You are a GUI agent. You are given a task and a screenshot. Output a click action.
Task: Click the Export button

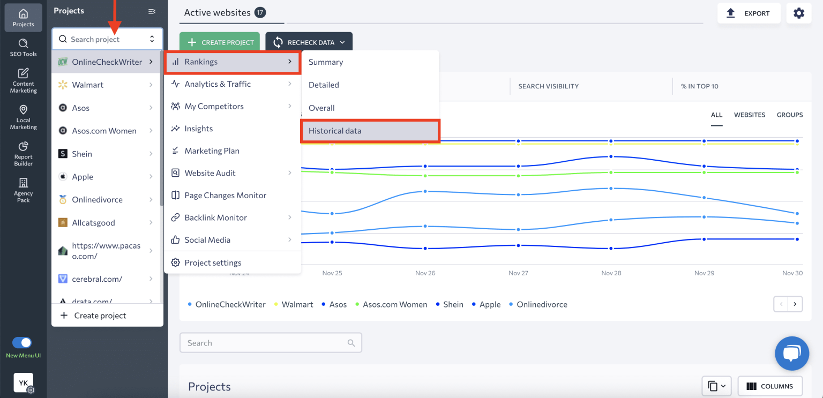coord(749,12)
